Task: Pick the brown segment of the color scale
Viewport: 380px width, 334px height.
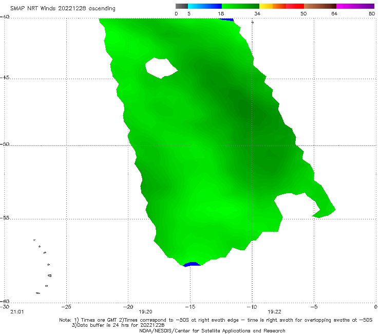Action: click(320, 6)
